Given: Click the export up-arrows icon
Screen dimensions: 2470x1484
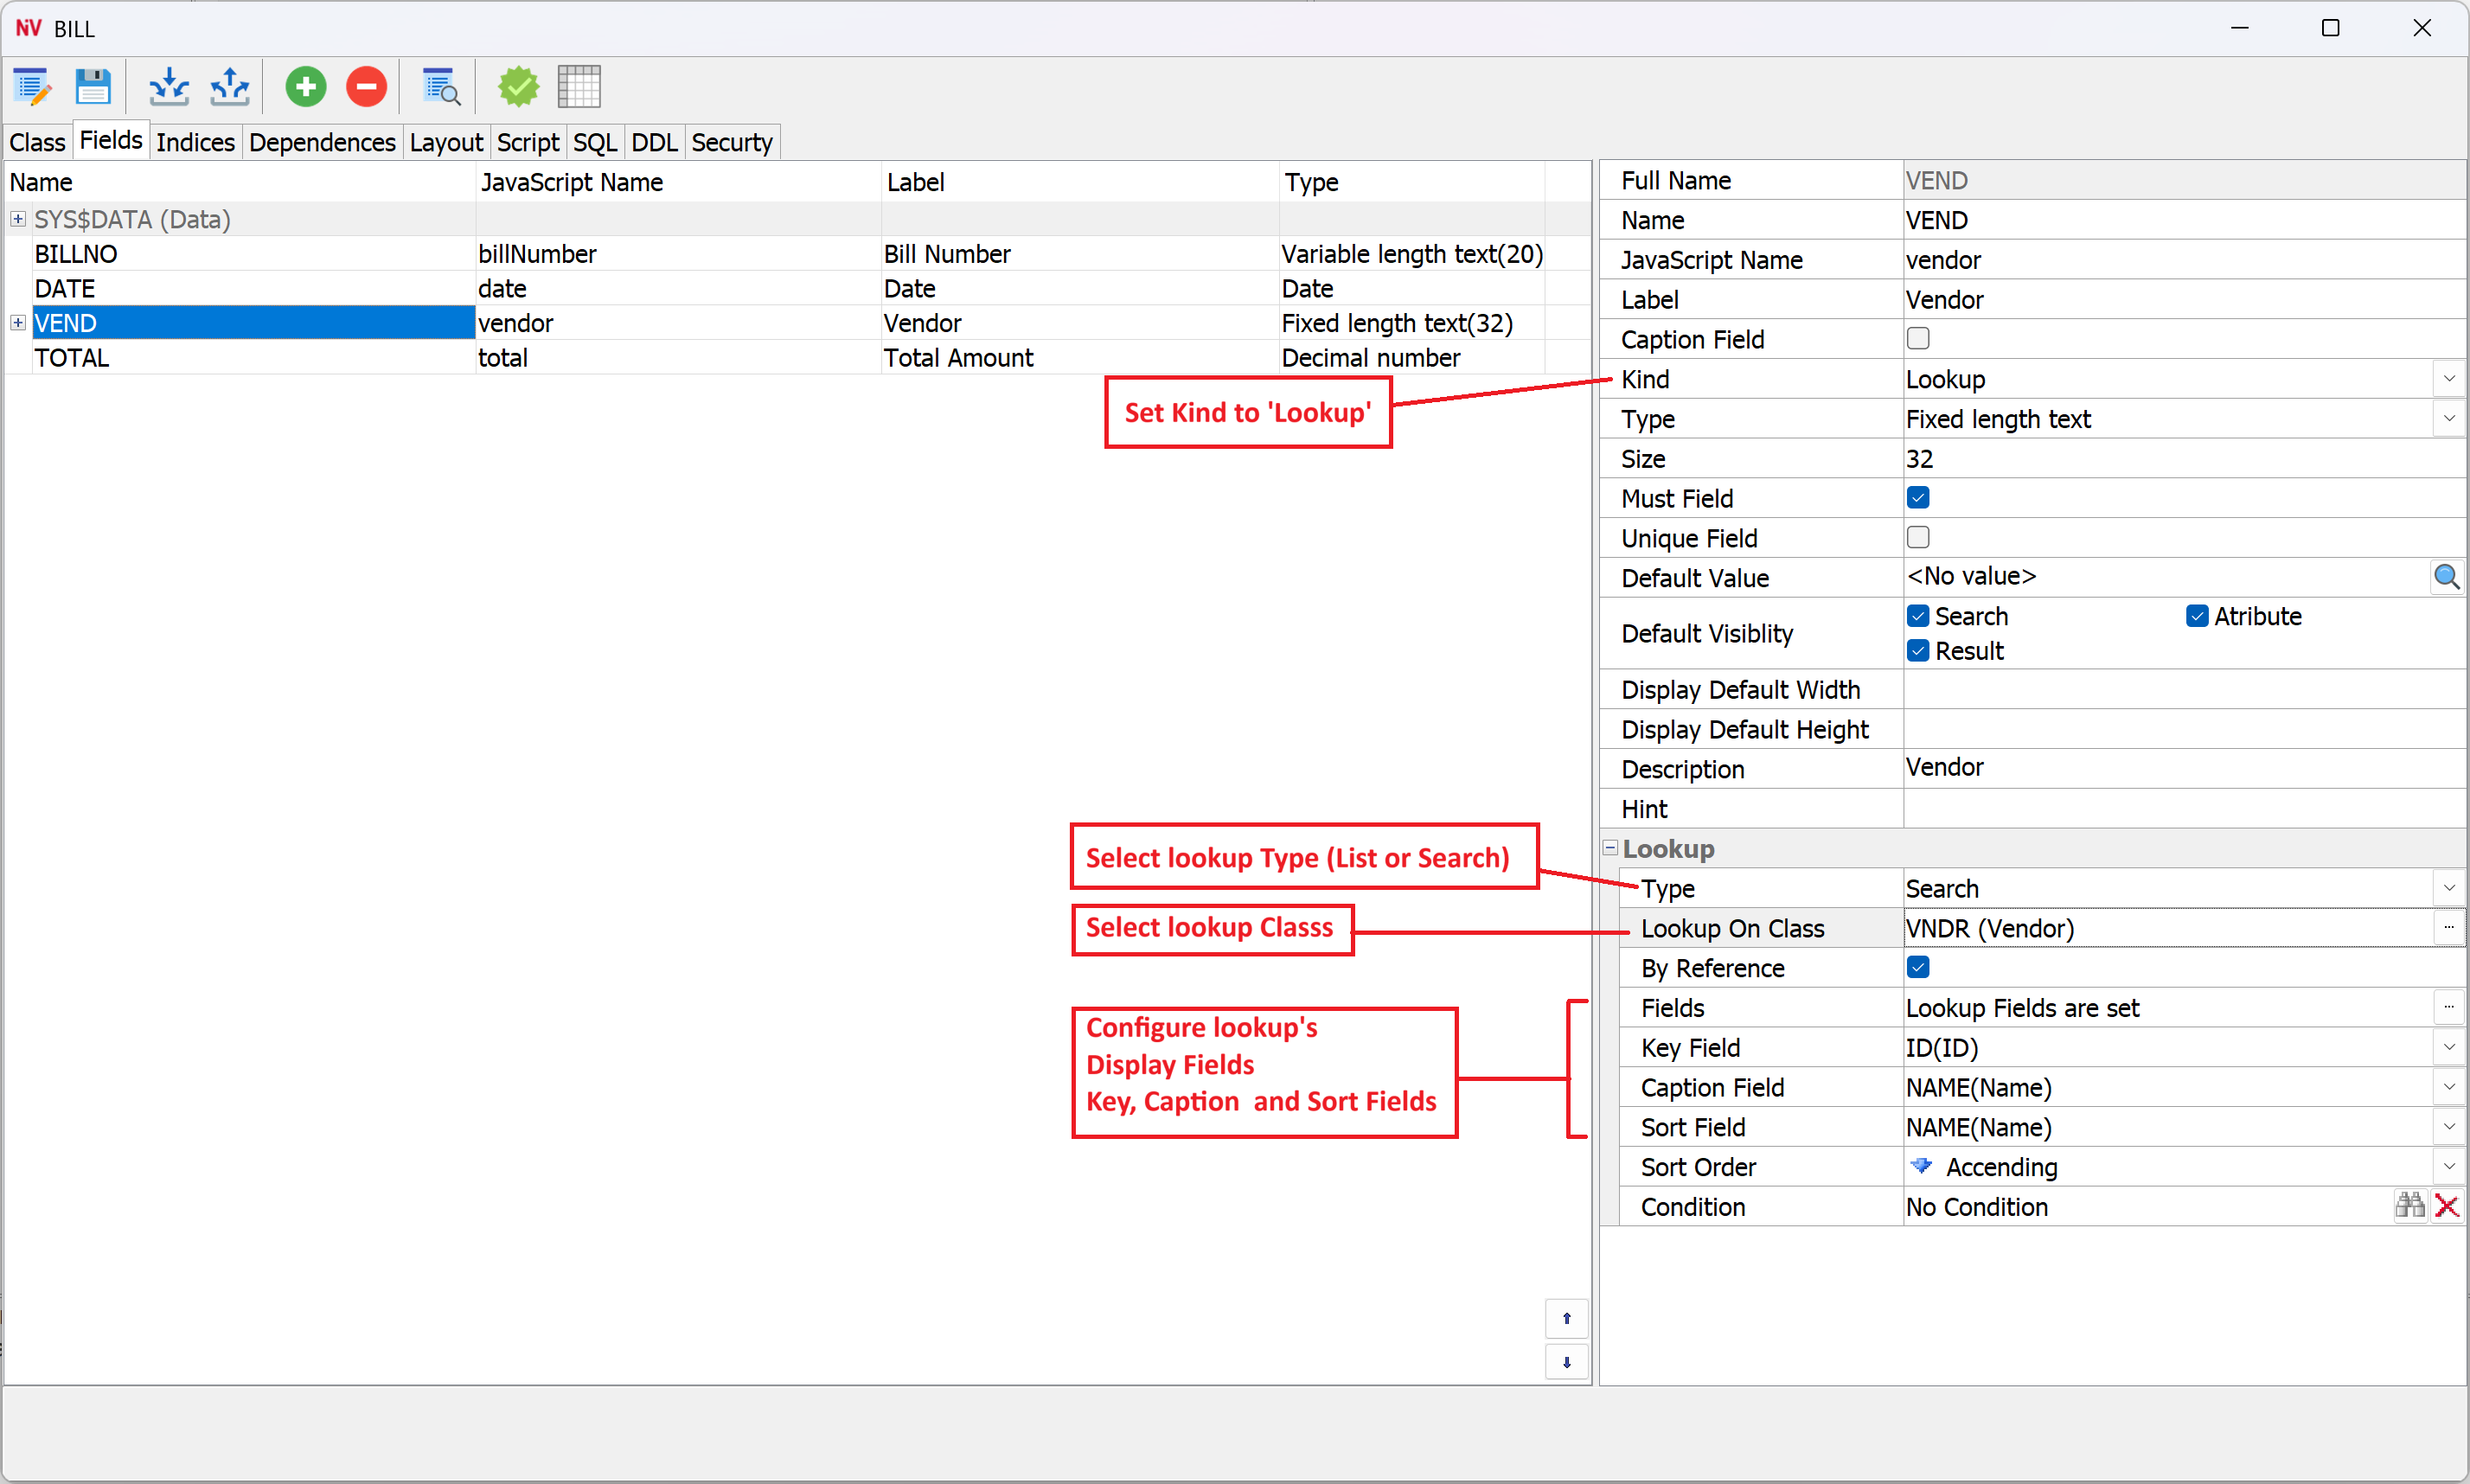Looking at the screenshot, I should click(229, 87).
